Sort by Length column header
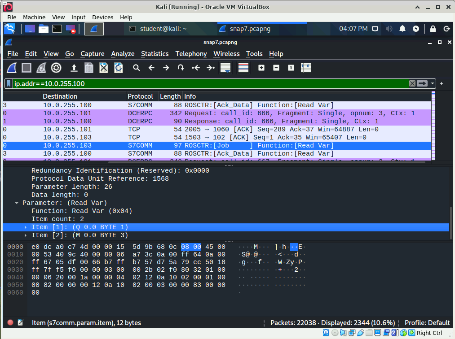Image resolution: width=455 pixels, height=339 pixels. tap(170, 96)
